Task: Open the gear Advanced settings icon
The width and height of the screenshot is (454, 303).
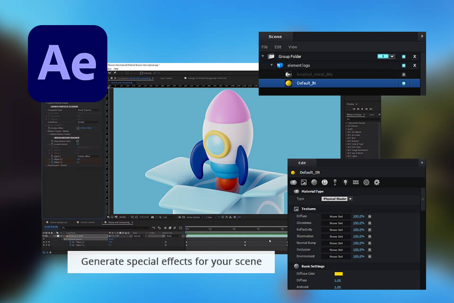Action: 377,182
